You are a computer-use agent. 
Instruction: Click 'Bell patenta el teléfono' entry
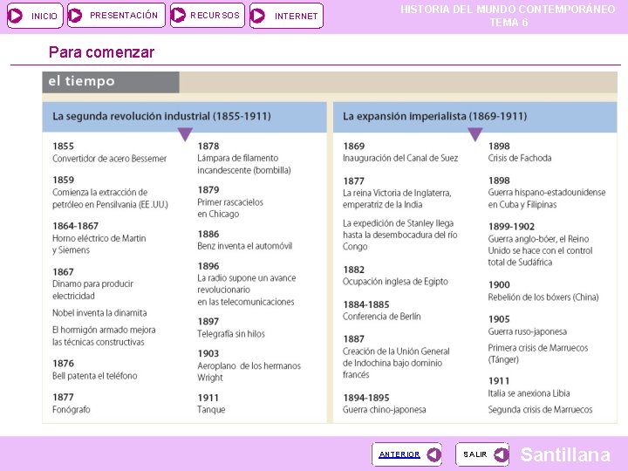(95, 376)
